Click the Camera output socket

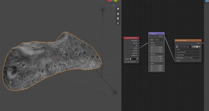point(139,50)
